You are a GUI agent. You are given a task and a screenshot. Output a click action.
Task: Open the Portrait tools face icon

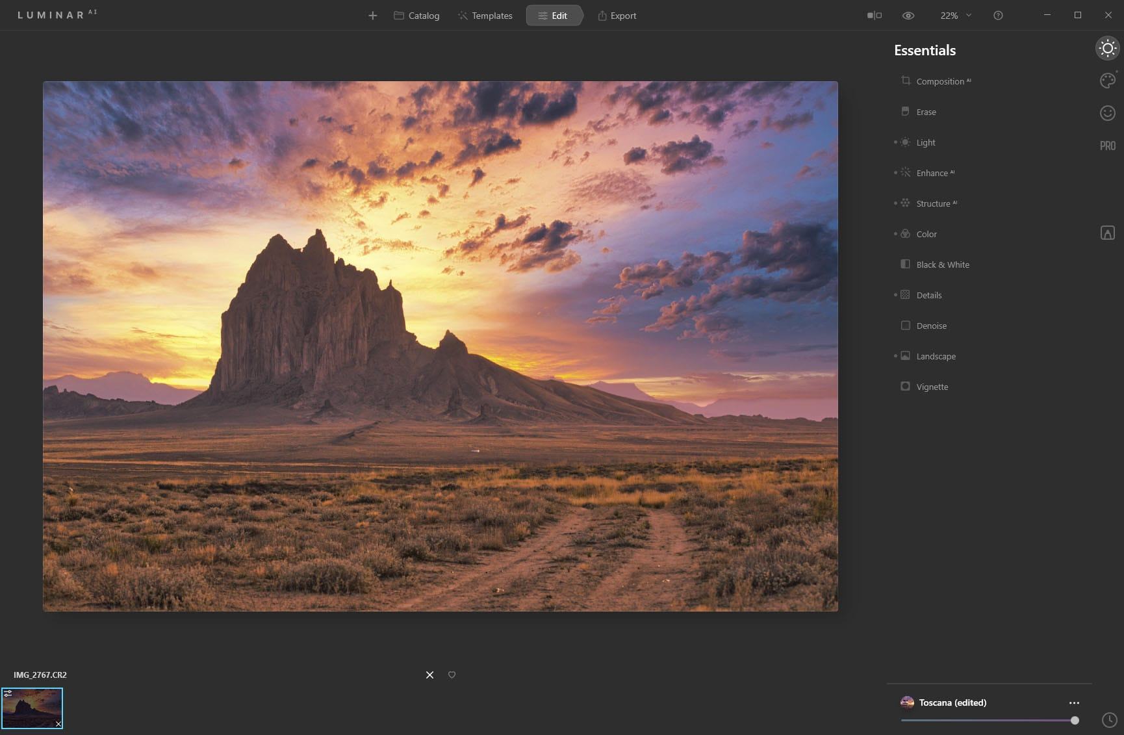1107,112
